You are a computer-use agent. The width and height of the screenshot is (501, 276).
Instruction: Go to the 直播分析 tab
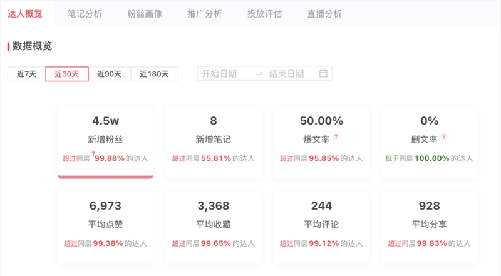pos(324,14)
